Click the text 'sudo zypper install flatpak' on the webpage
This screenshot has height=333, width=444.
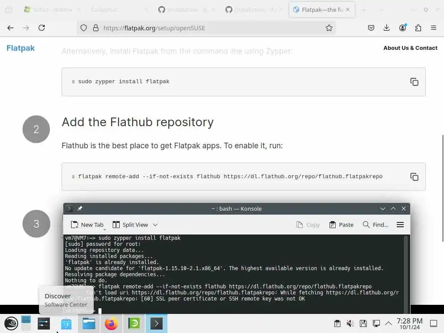tap(124, 82)
